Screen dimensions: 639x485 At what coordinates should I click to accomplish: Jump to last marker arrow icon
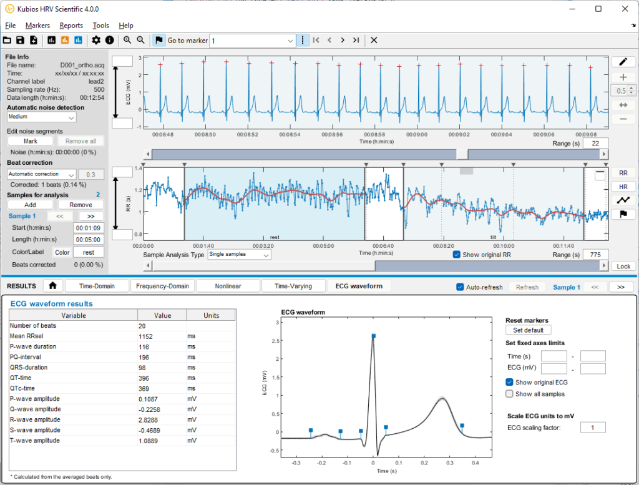[356, 40]
